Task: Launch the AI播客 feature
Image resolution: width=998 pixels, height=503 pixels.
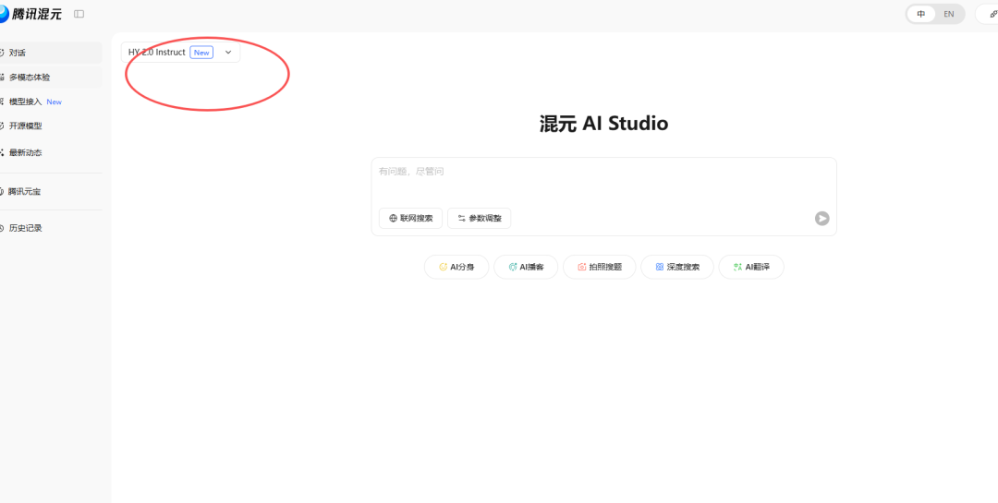Action: pyautogui.click(x=526, y=267)
